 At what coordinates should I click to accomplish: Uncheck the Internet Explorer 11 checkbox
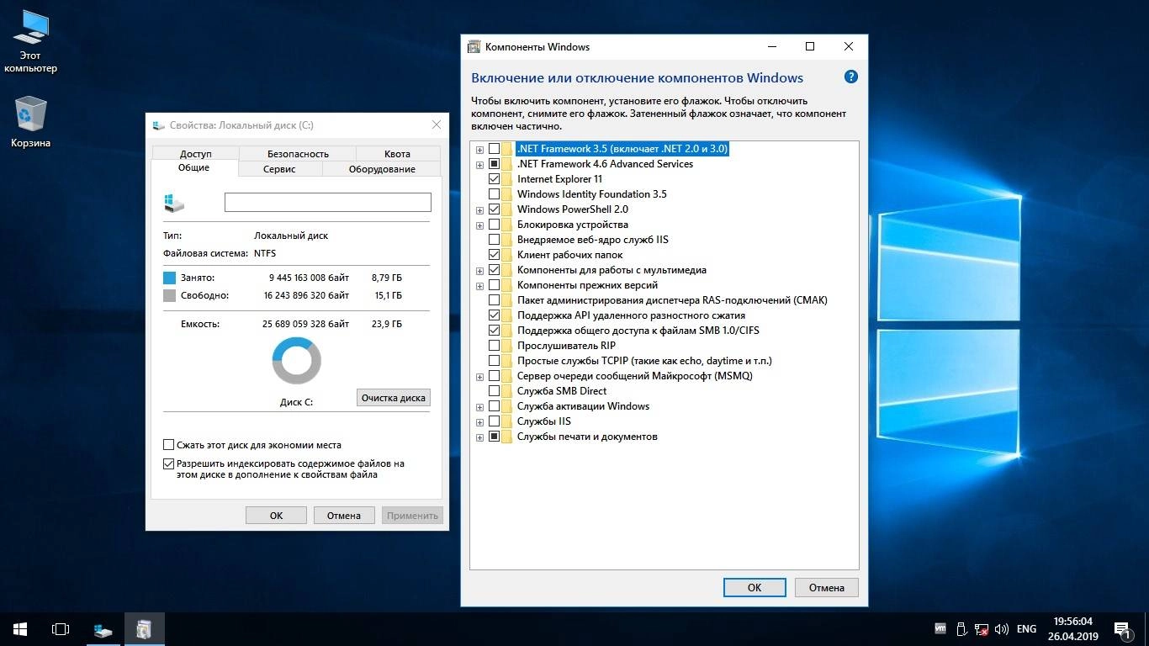[494, 179]
